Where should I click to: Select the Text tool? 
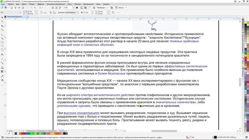(x=2, y=54)
